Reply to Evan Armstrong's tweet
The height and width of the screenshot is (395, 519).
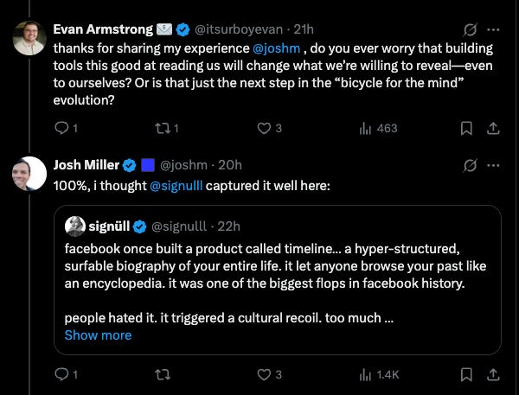coord(61,128)
